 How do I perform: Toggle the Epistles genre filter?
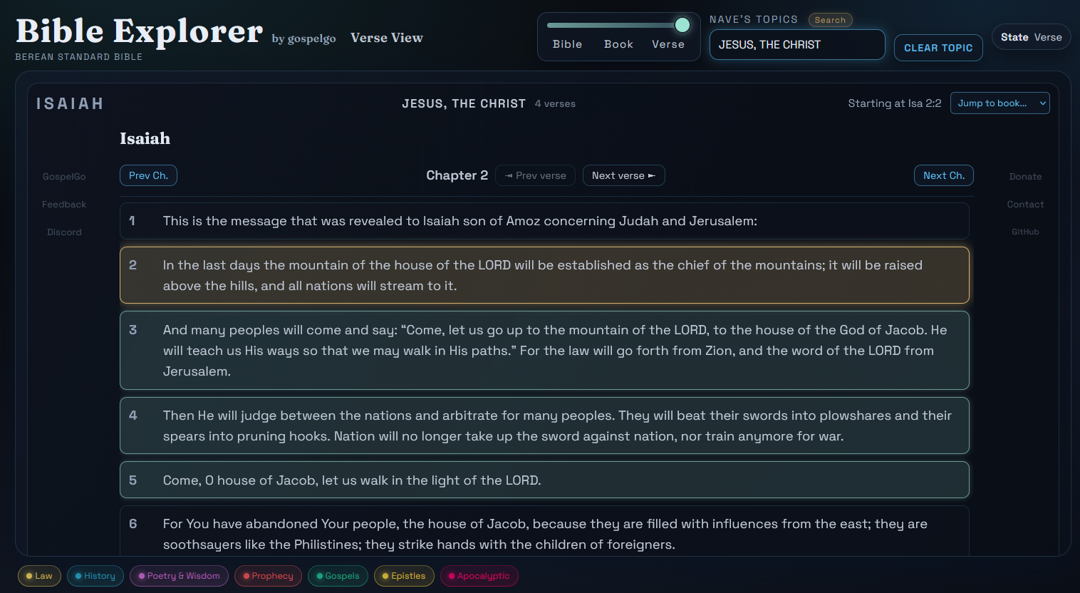click(404, 576)
